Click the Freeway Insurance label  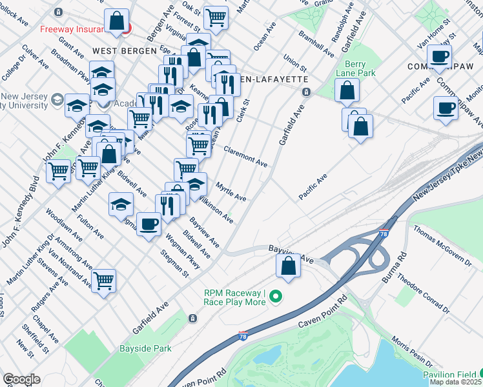(x=72, y=29)
